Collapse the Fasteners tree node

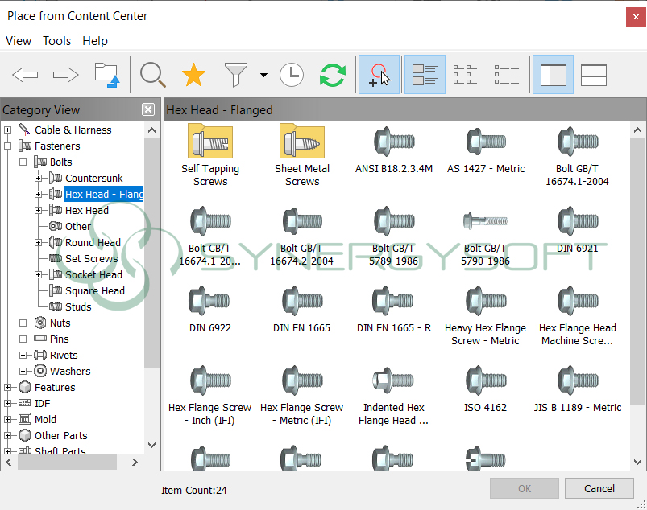8,146
